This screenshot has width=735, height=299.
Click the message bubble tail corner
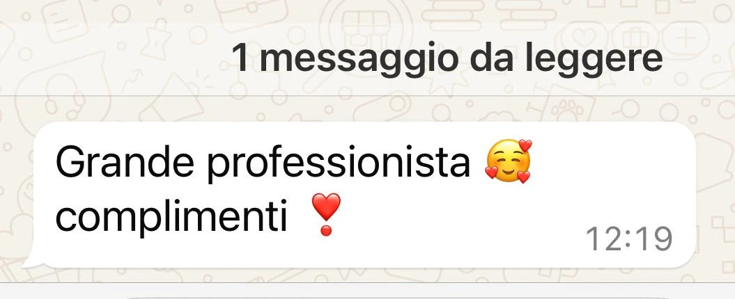32,262
